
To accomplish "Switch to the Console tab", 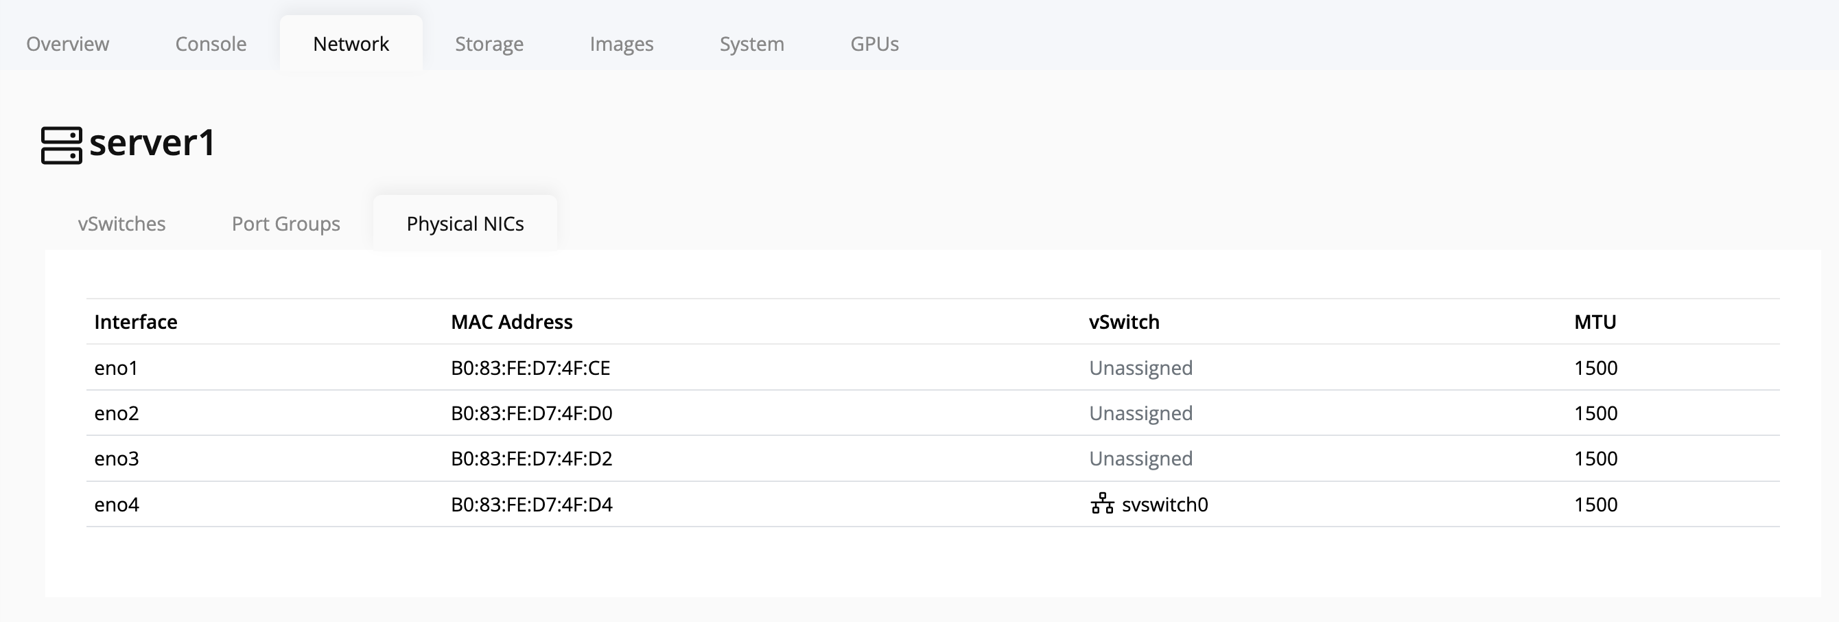I will coord(211,43).
